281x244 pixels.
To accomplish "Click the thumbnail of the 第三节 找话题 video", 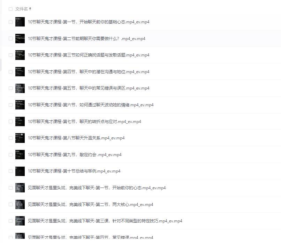I will (20, 55).
